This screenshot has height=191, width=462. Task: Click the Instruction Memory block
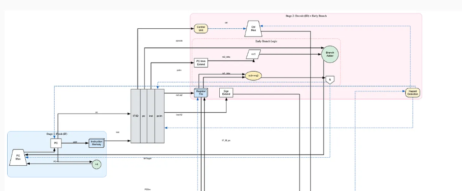click(97, 143)
